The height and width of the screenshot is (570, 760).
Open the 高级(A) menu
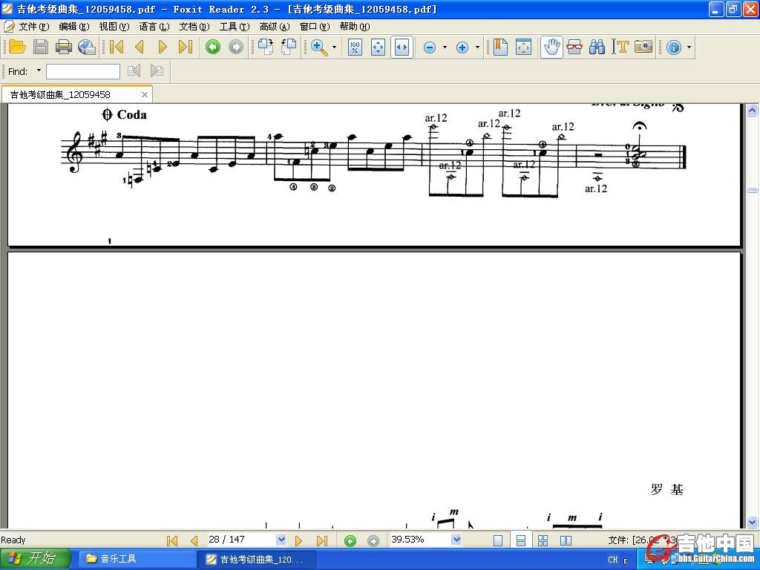pyautogui.click(x=275, y=26)
